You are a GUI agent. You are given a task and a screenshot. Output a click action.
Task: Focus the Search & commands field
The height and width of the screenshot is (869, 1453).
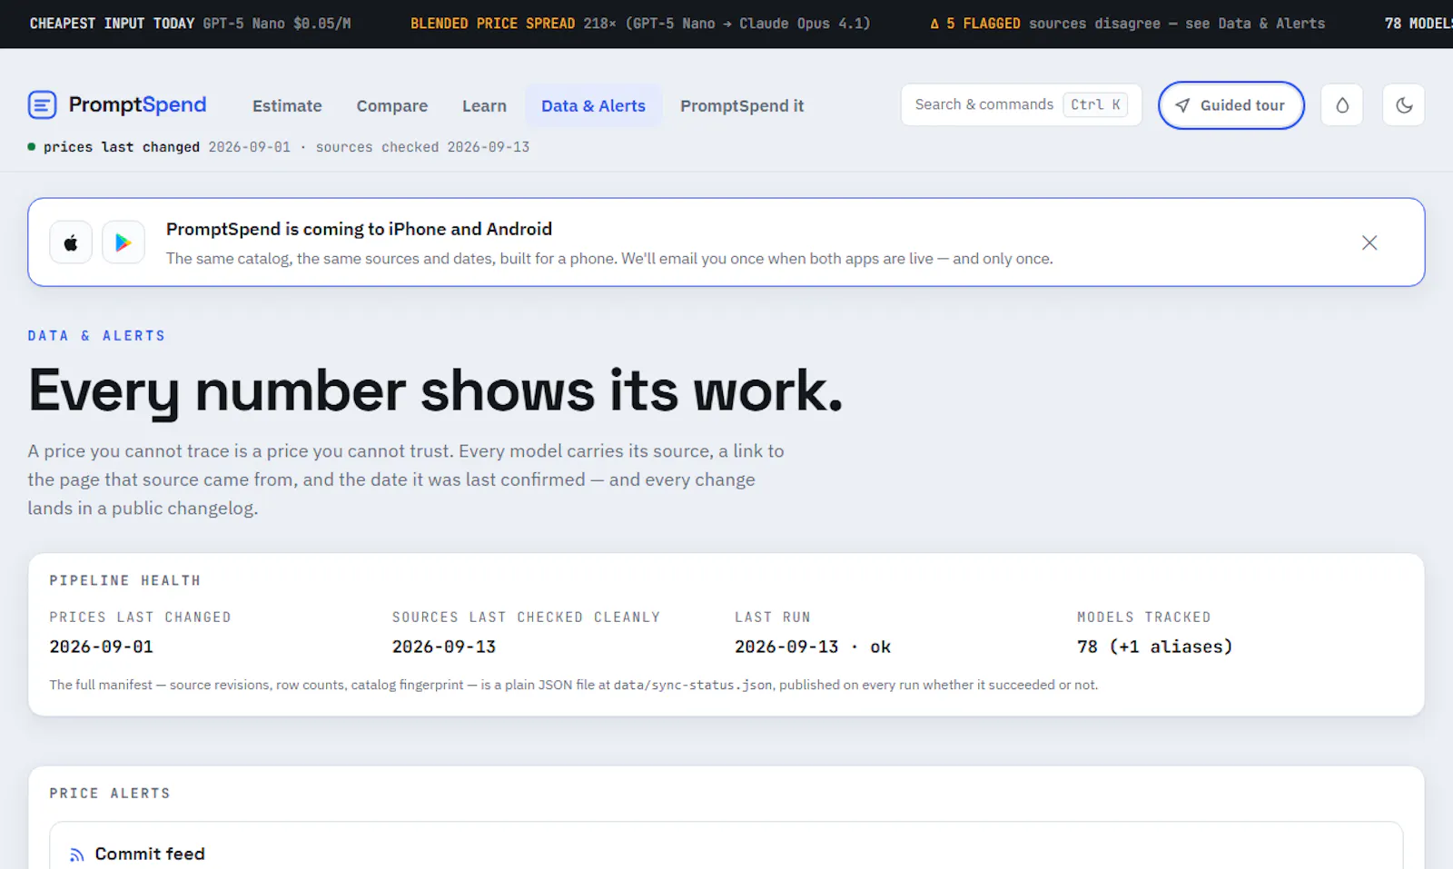1021,105
